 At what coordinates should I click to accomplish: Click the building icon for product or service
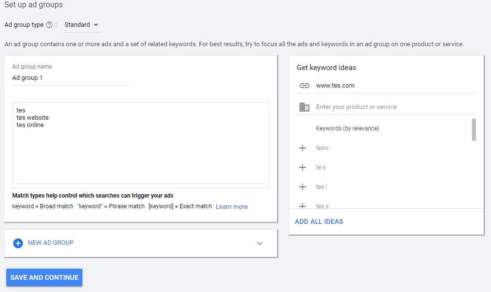coord(304,107)
